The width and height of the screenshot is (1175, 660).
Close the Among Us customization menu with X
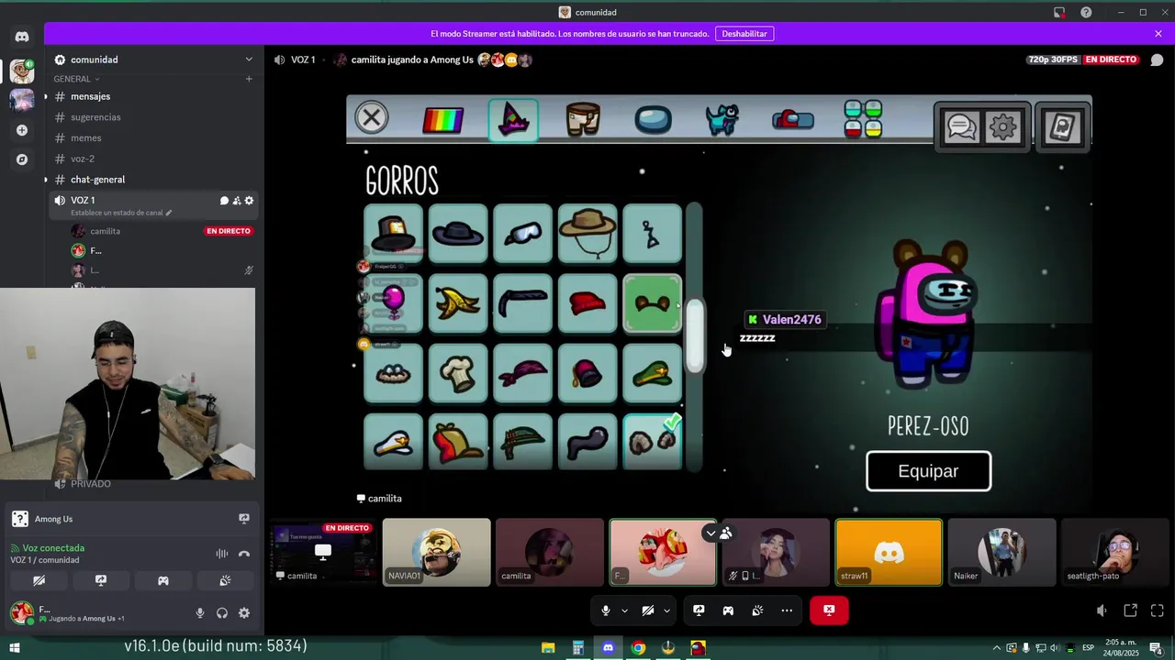372,117
